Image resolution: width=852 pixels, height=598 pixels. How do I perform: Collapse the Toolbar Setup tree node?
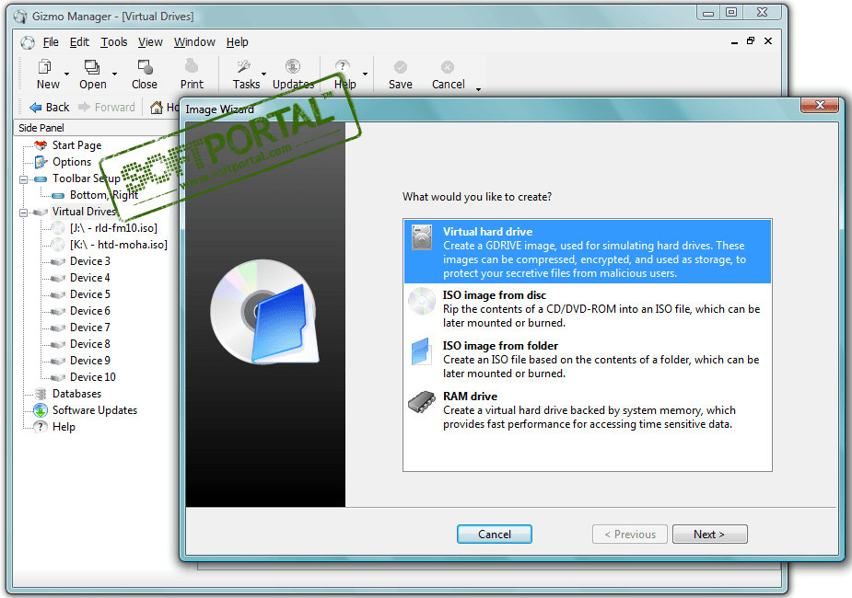(23, 179)
